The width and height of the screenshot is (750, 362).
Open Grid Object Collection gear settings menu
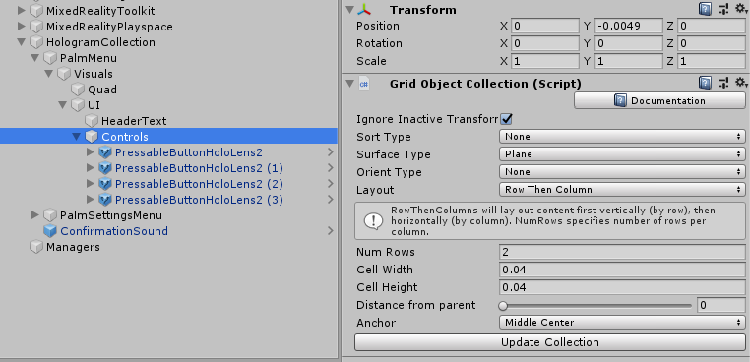[x=741, y=83]
